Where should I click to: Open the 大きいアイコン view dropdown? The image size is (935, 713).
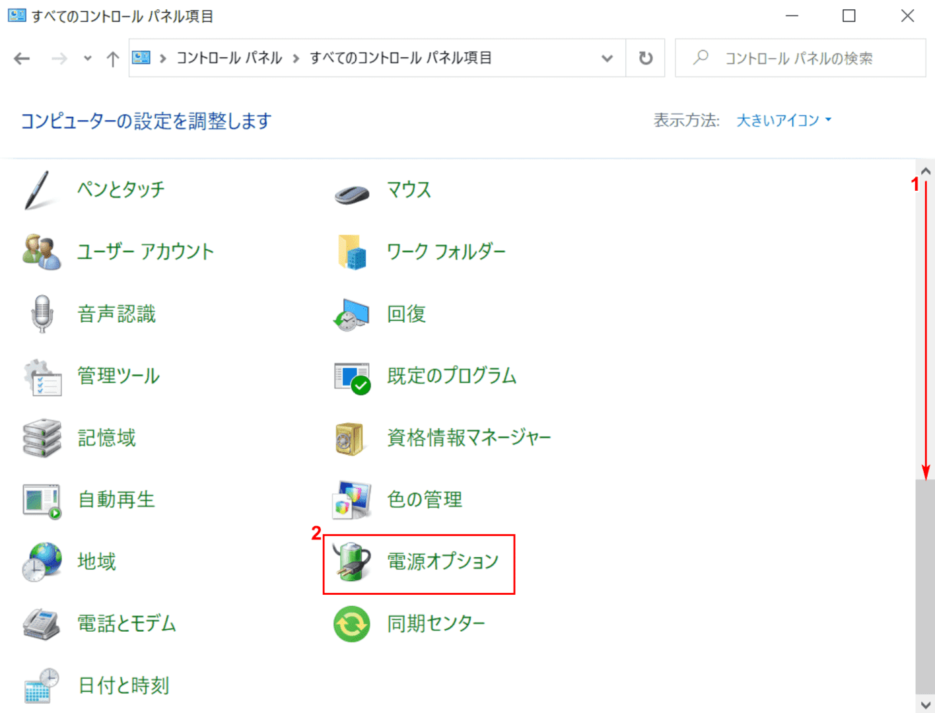784,120
